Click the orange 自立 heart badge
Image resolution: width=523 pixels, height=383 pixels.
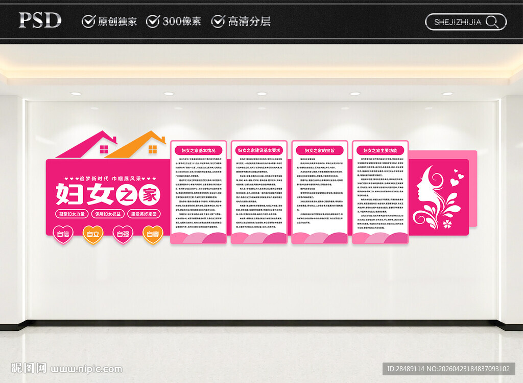[x=93, y=234]
